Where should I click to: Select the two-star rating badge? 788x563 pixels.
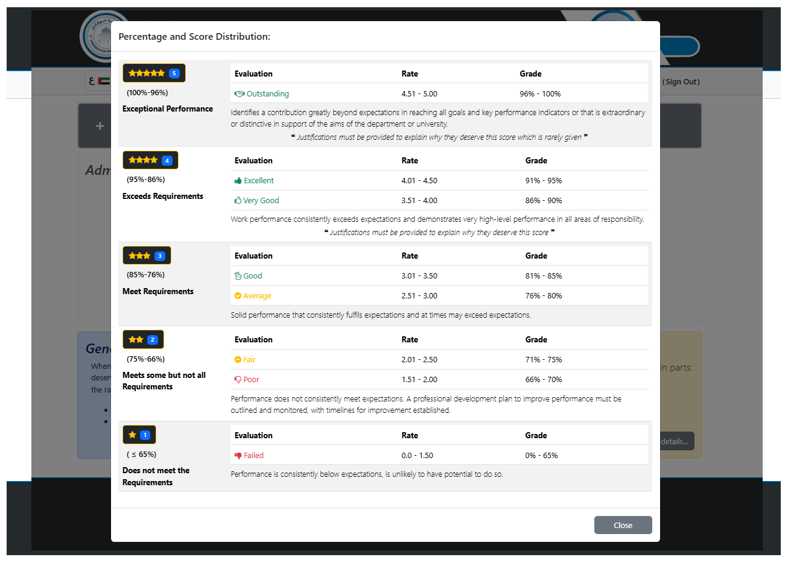click(x=143, y=339)
